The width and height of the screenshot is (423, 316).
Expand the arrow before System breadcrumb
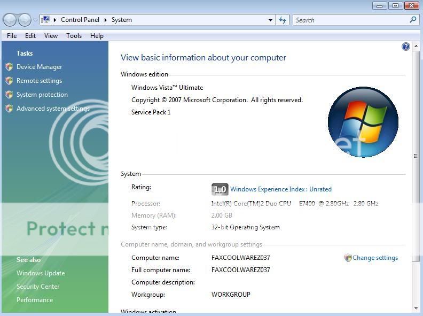[106, 20]
